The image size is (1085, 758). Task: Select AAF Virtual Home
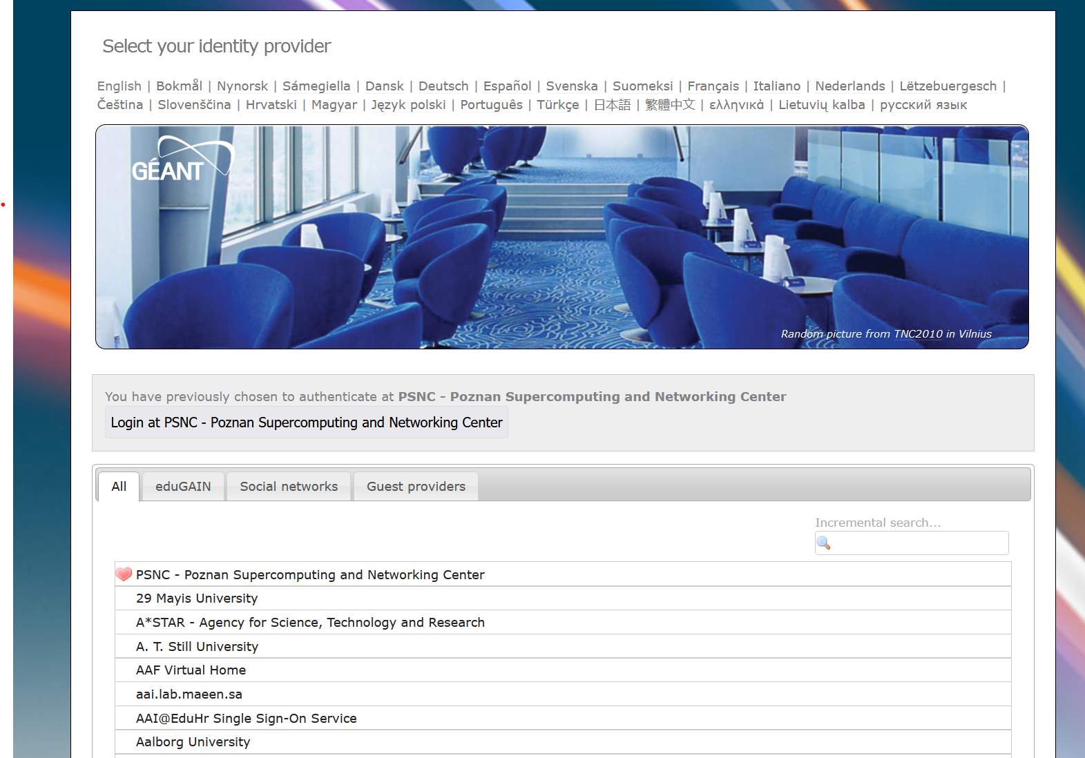563,670
